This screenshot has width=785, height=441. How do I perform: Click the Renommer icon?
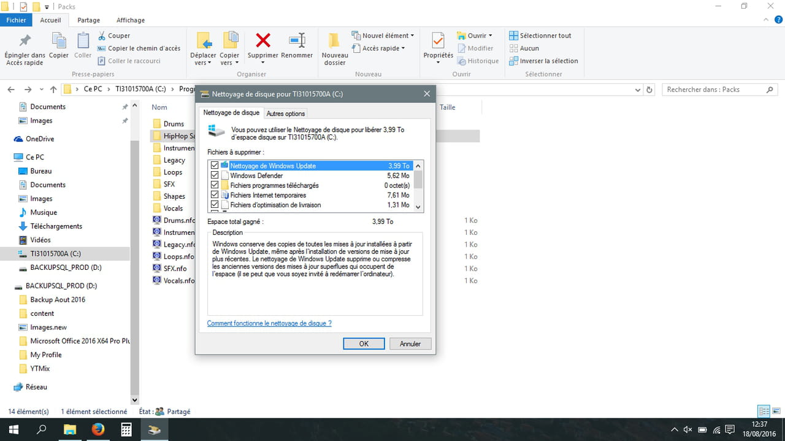[297, 40]
